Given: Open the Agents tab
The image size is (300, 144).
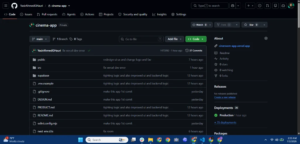Looking at the screenshot, I should (x=69, y=14).
